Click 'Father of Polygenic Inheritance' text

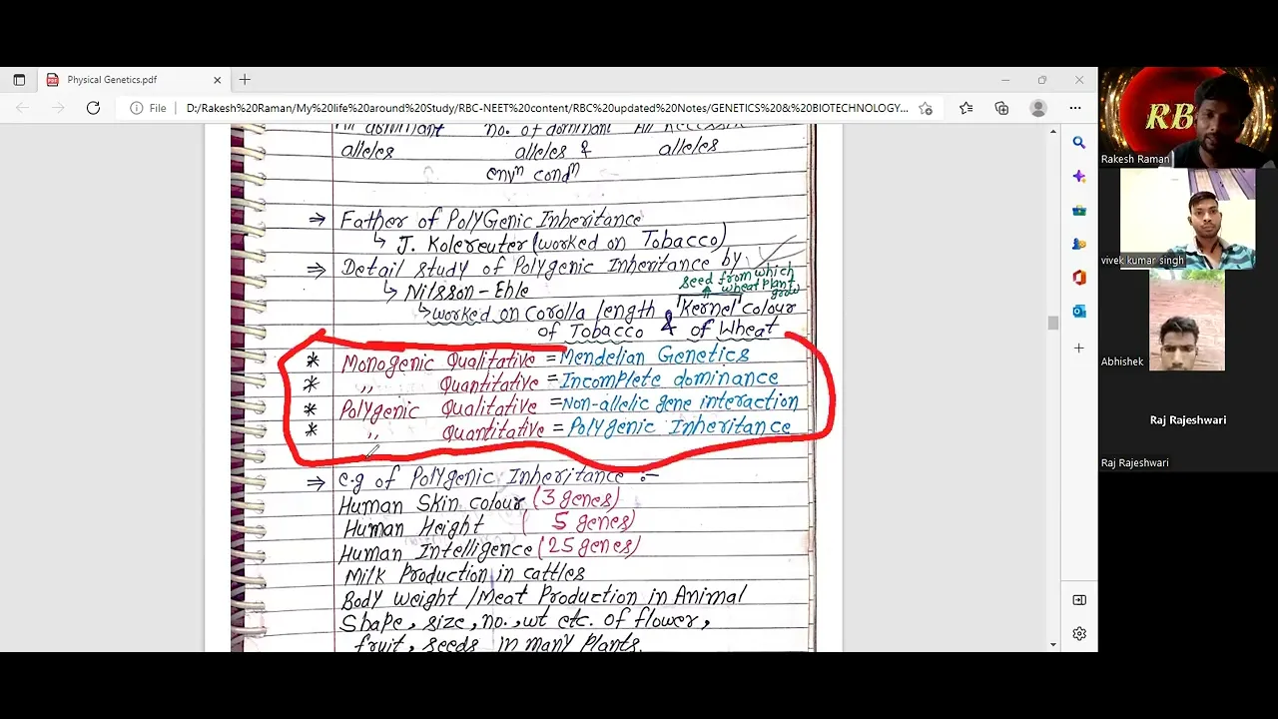pos(490,219)
